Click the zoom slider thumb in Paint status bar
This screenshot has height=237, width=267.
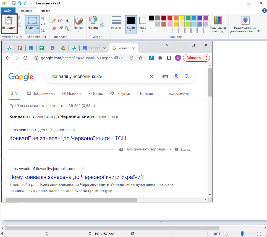[x=242, y=234]
